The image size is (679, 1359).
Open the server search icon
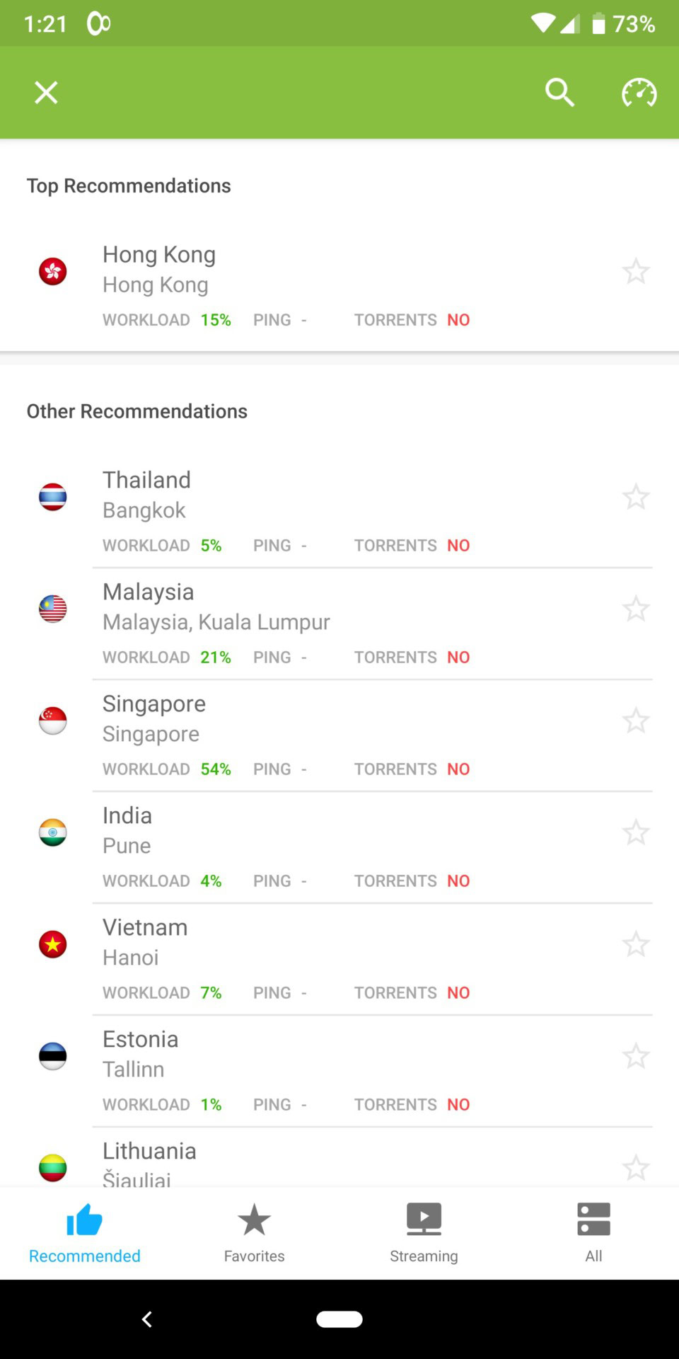click(x=559, y=93)
